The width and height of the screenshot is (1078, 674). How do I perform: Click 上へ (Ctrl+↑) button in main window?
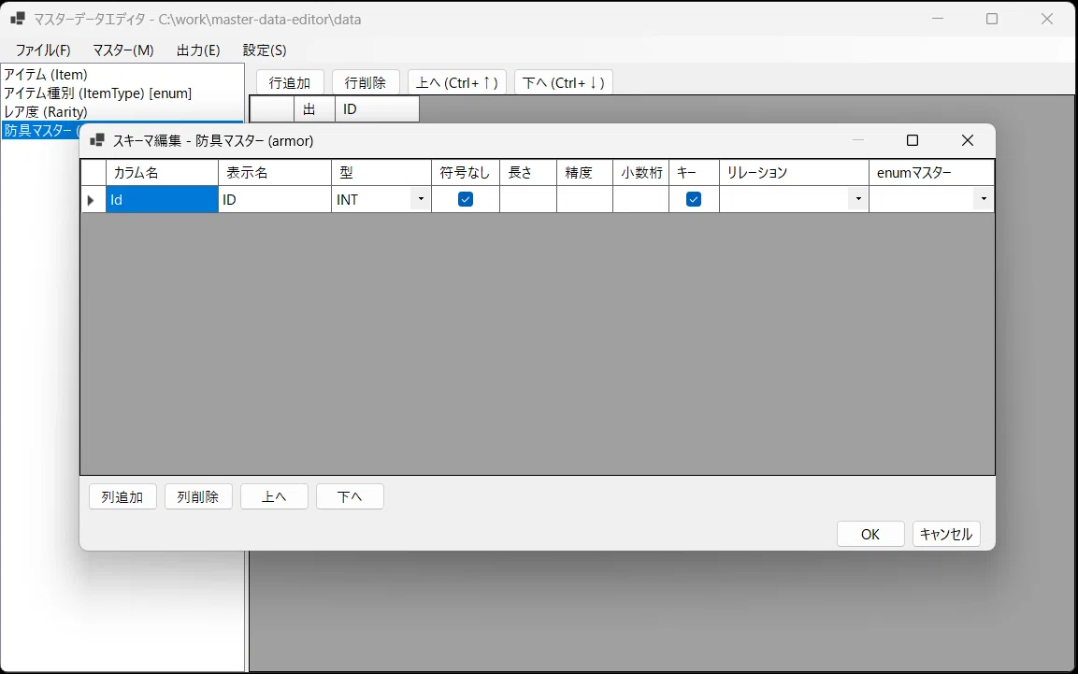(x=457, y=82)
